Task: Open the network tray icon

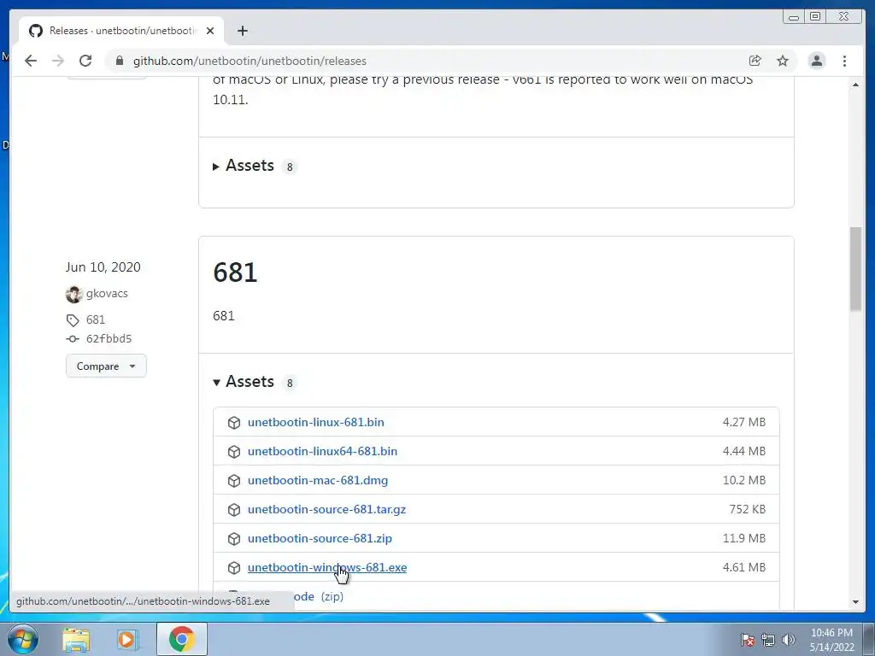Action: point(768,640)
